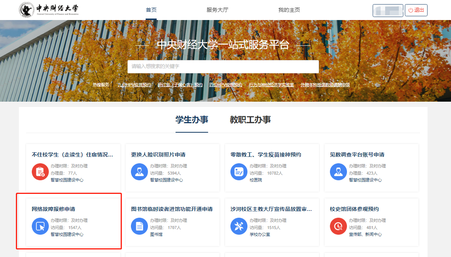Click the 中央财经大学 logo

click(x=49, y=10)
